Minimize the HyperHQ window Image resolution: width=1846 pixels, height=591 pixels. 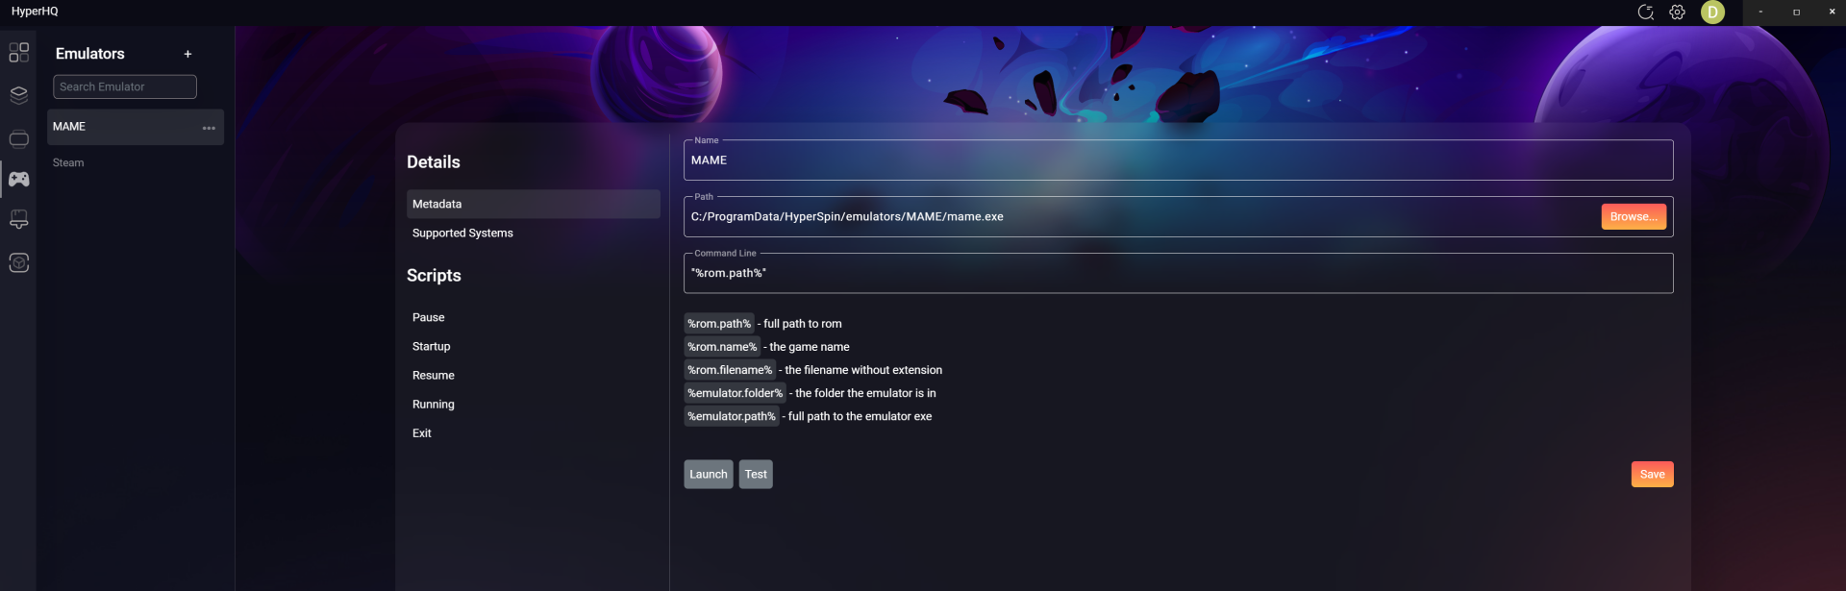1760,12
